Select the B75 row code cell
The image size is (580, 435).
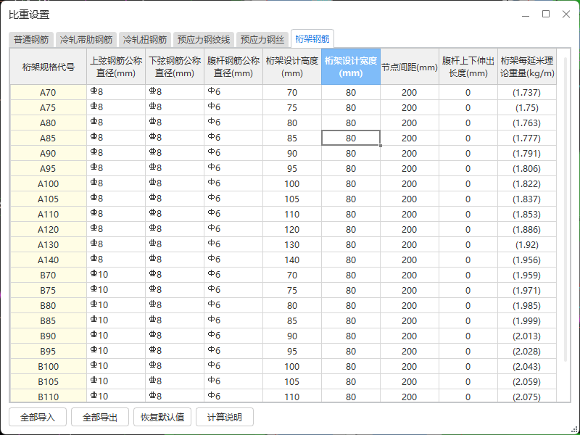49,291
